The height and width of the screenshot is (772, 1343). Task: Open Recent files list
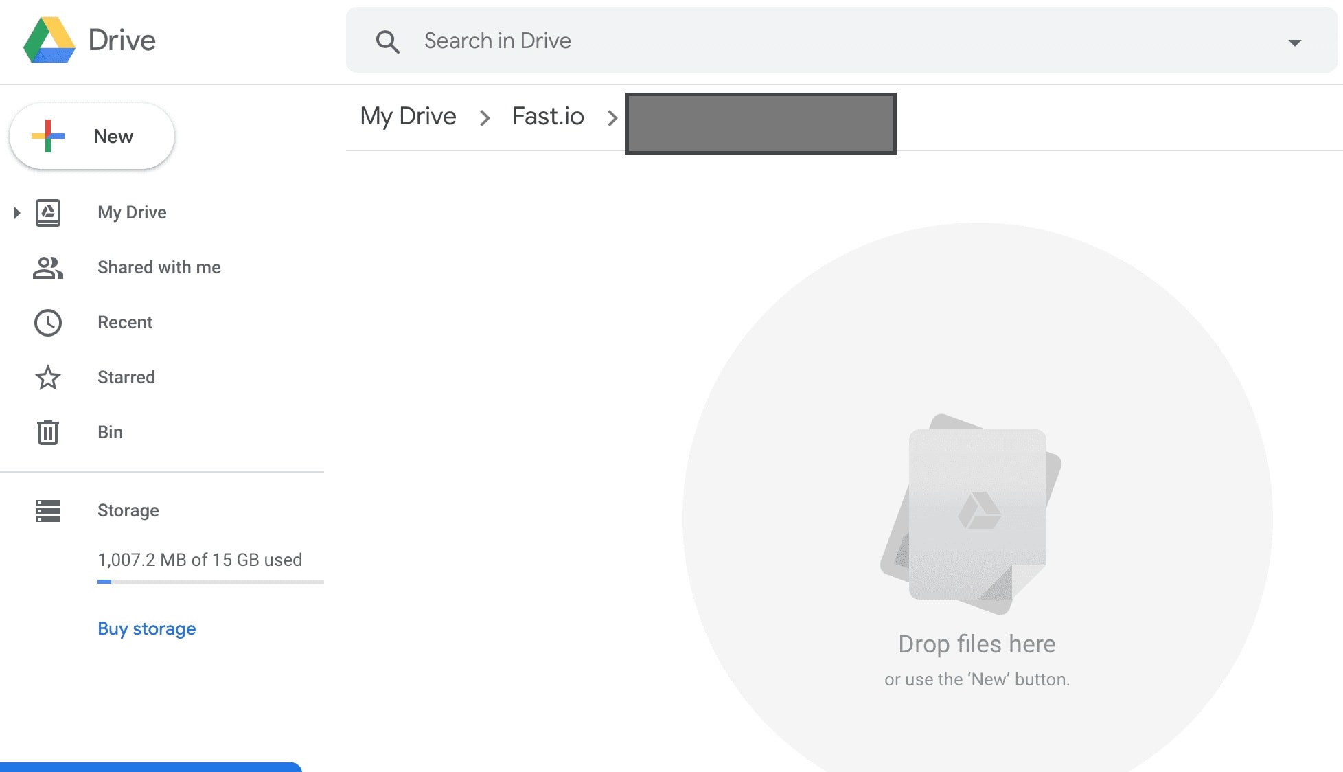(x=125, y=322)
